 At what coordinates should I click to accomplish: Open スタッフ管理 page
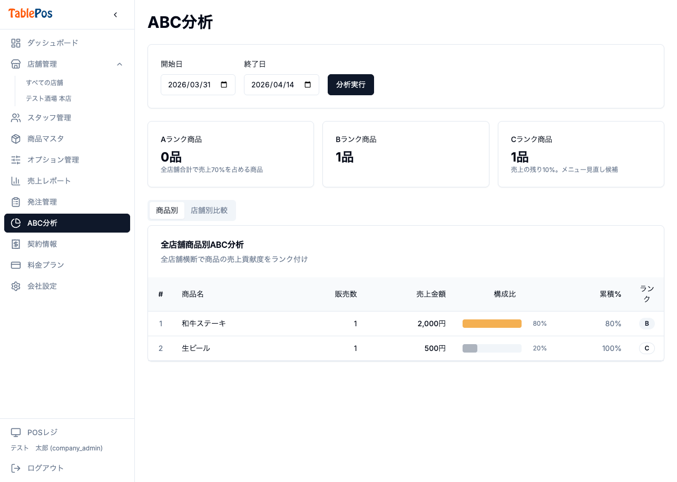point(67,118)
